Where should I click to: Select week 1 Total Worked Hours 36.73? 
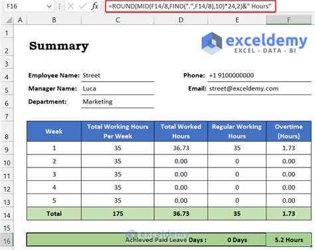pyautogui.click(x=181, y=148)
